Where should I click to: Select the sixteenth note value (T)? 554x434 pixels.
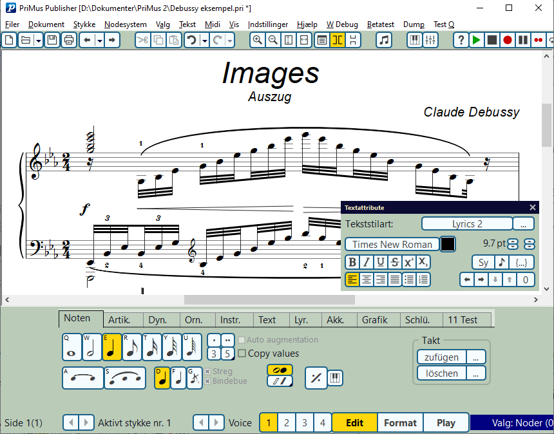pyautogui.click(x=152, y=347)
